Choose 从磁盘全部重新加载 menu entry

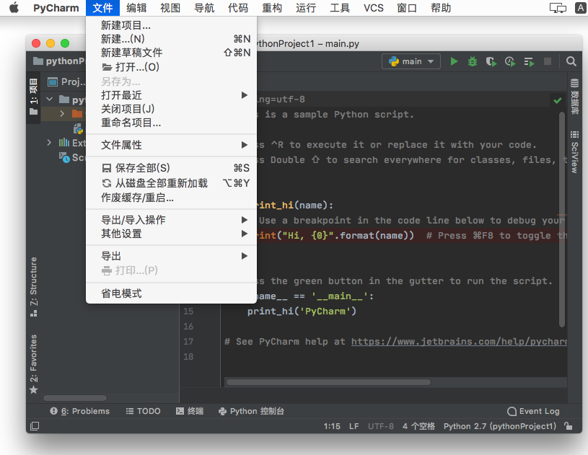172,183
